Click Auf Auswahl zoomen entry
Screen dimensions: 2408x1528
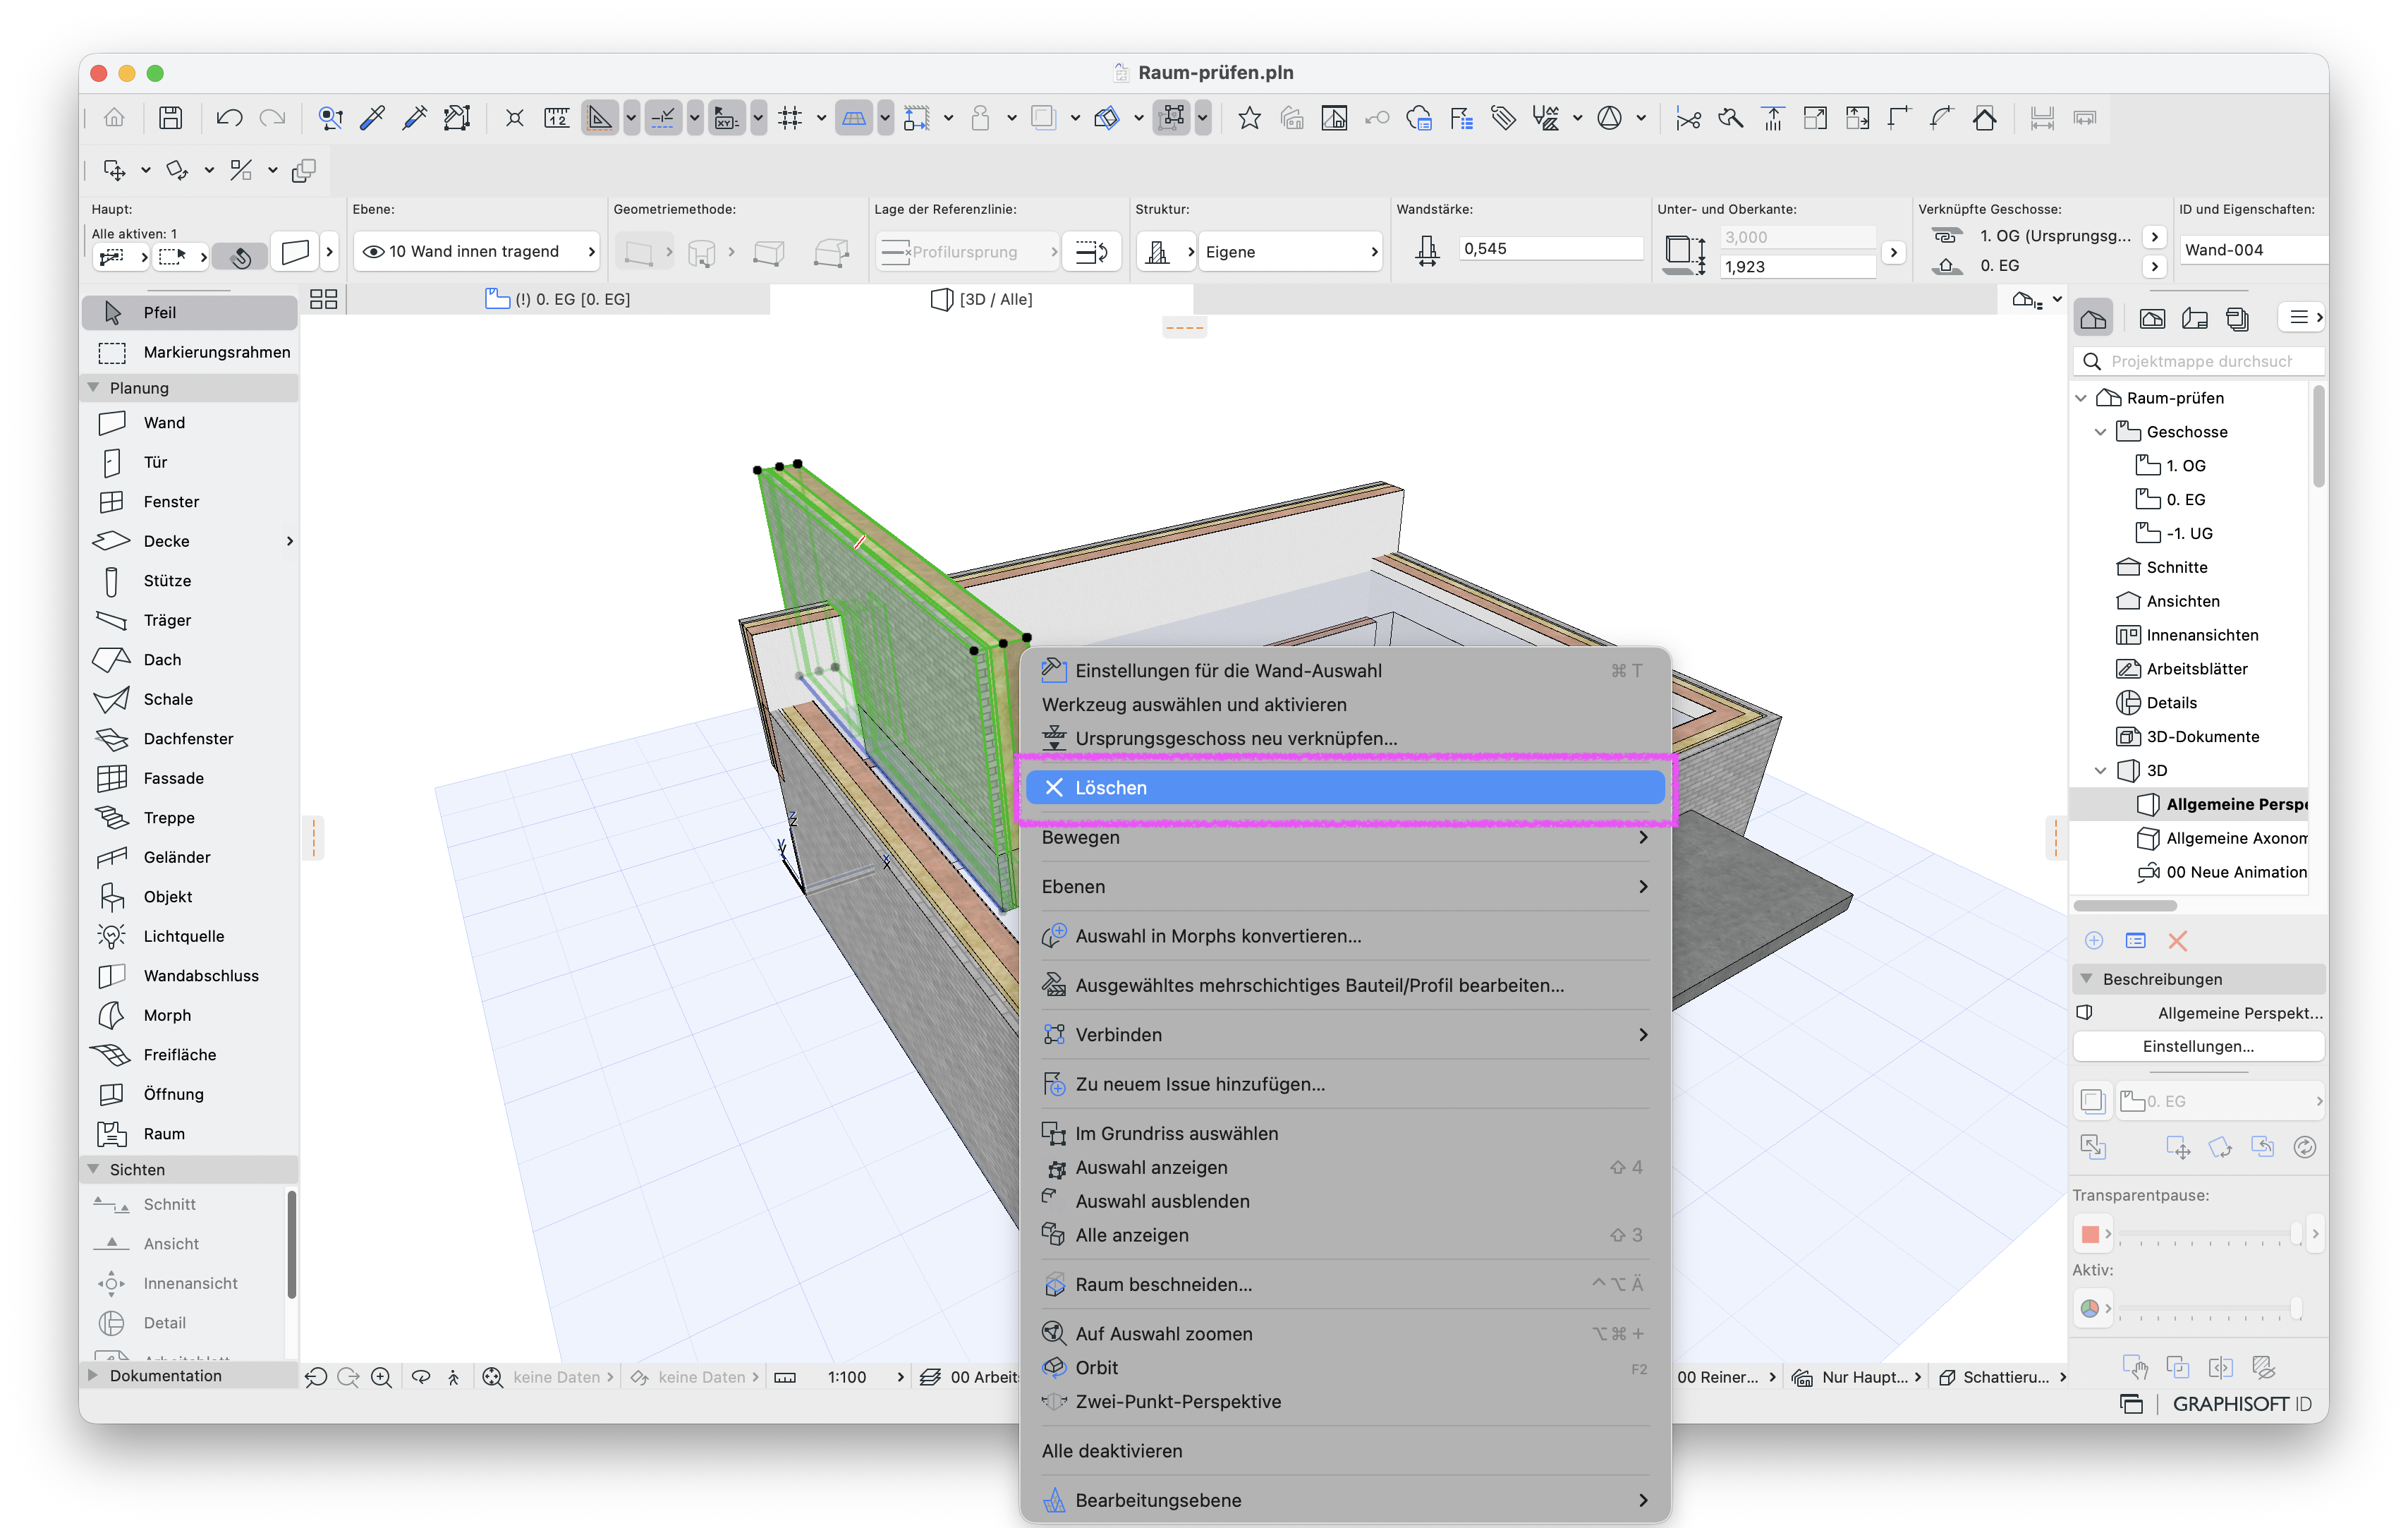pos(1345,1334)
